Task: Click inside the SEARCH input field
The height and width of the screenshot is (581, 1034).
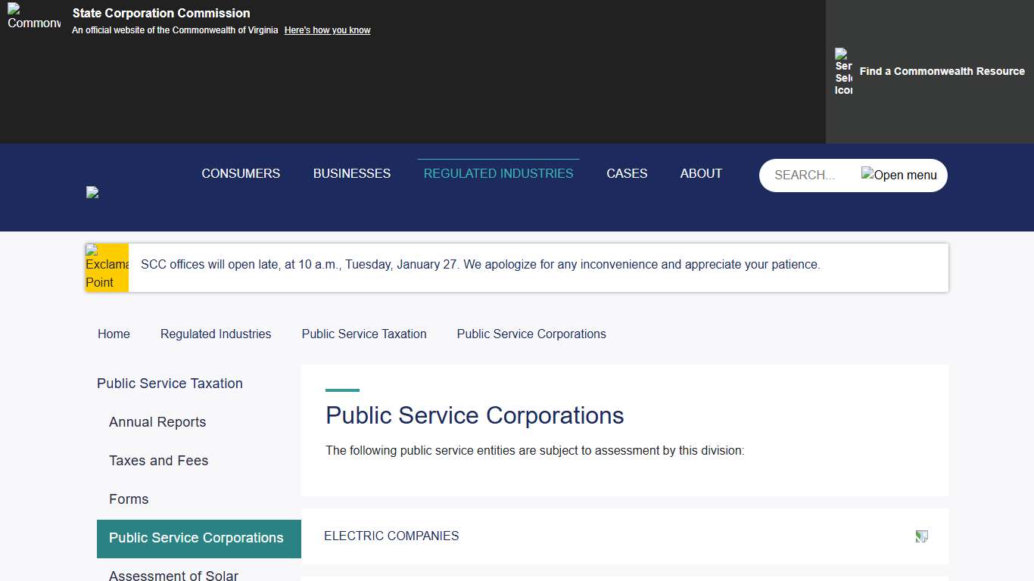Action: (806, 175)
